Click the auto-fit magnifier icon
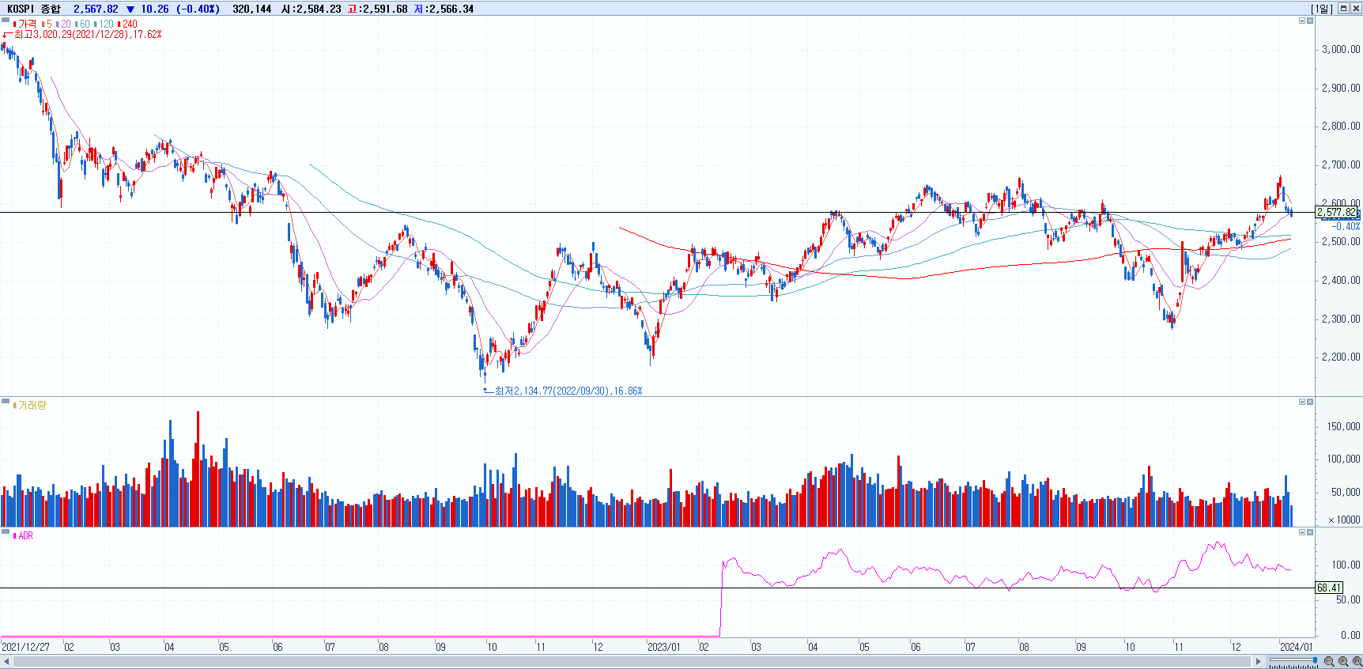 point(1357,661)
